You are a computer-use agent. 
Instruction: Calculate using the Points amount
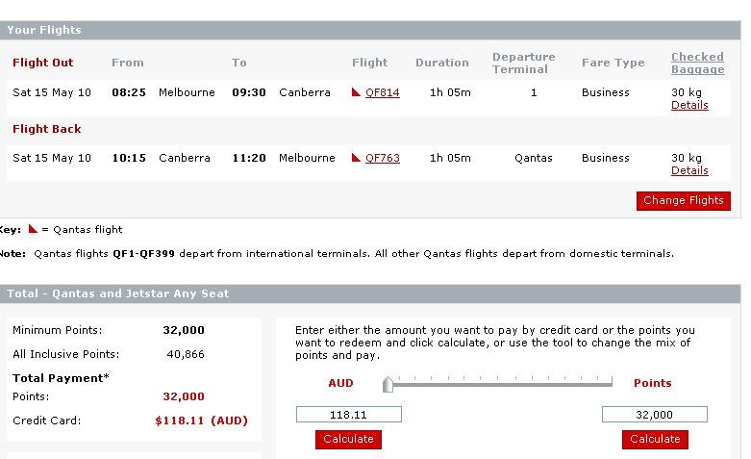coord(655,440)
